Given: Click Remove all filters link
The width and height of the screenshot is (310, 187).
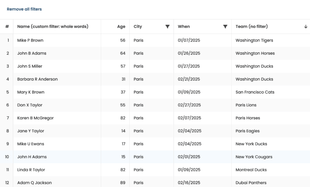Looking at the screenshot, I should (x=24, y=9).
